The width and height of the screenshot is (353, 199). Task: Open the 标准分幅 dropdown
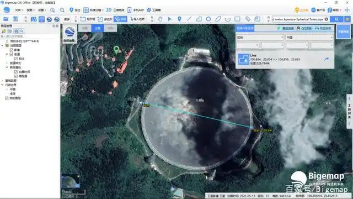click(x=93, y=10)
